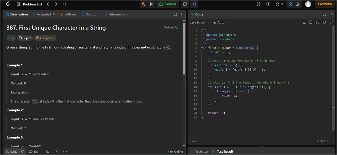This screenshot has height=155, width=337.
Task: Switch to the Accepted tab
Action: (x=42, y=14)
